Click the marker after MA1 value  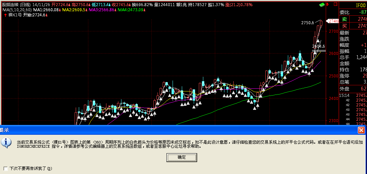click(60, 10)
